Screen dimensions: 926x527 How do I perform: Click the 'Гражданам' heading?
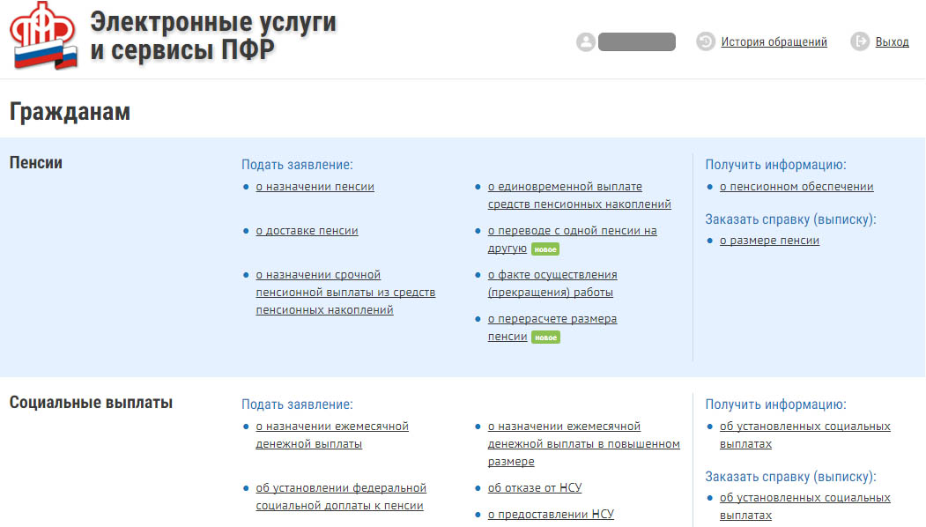coord(70,112)
